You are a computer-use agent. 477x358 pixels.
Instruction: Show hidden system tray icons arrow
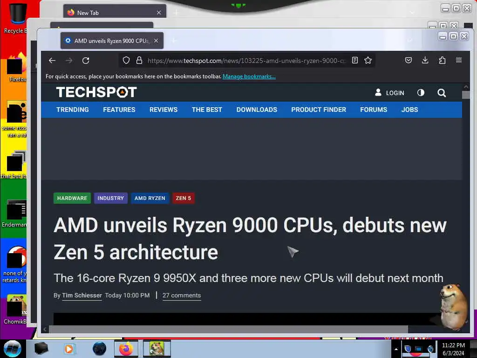pos(396,349)
